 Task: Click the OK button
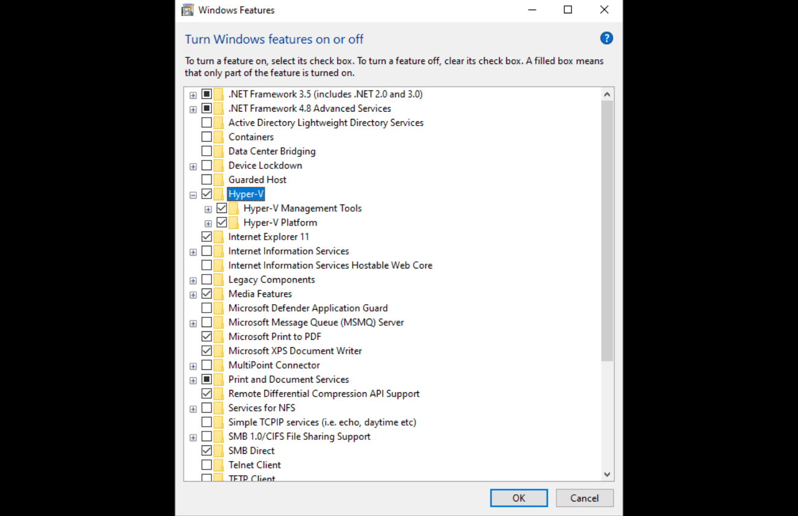tap(518, 497)
